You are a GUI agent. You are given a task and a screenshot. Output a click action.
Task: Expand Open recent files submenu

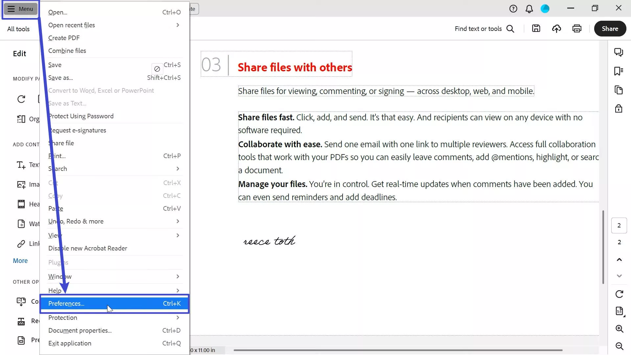coord(114,25)
